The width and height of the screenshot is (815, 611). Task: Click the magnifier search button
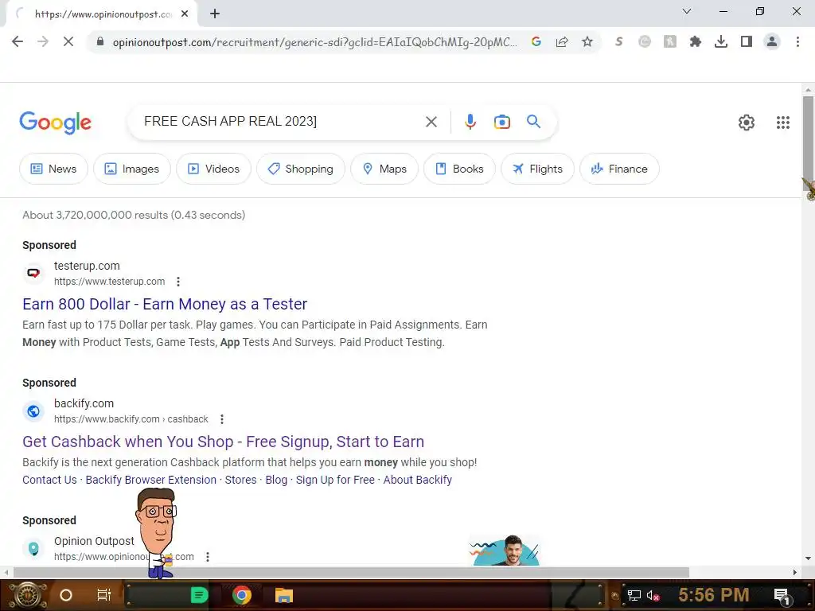point(533,122)
